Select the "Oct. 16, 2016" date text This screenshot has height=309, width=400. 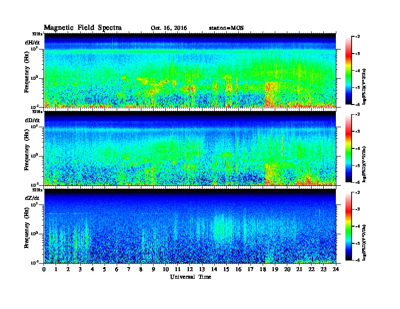169,28
